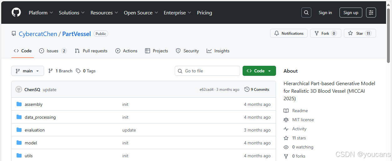
Task: Open the PartVessel repository link
Action: click(77, 34)
